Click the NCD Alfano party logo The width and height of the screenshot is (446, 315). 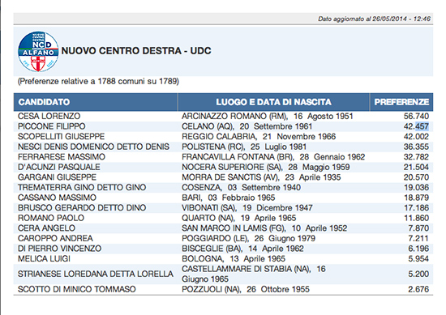[x=38, y=51]
